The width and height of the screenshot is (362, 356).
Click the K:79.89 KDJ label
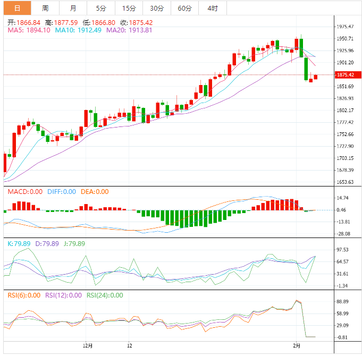(x=18, y=244)
